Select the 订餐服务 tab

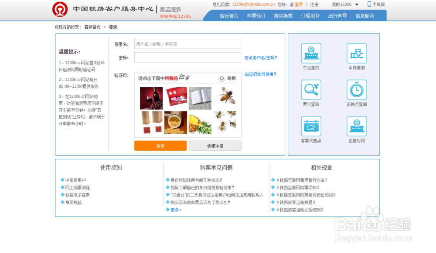click(x=310, y=15)
